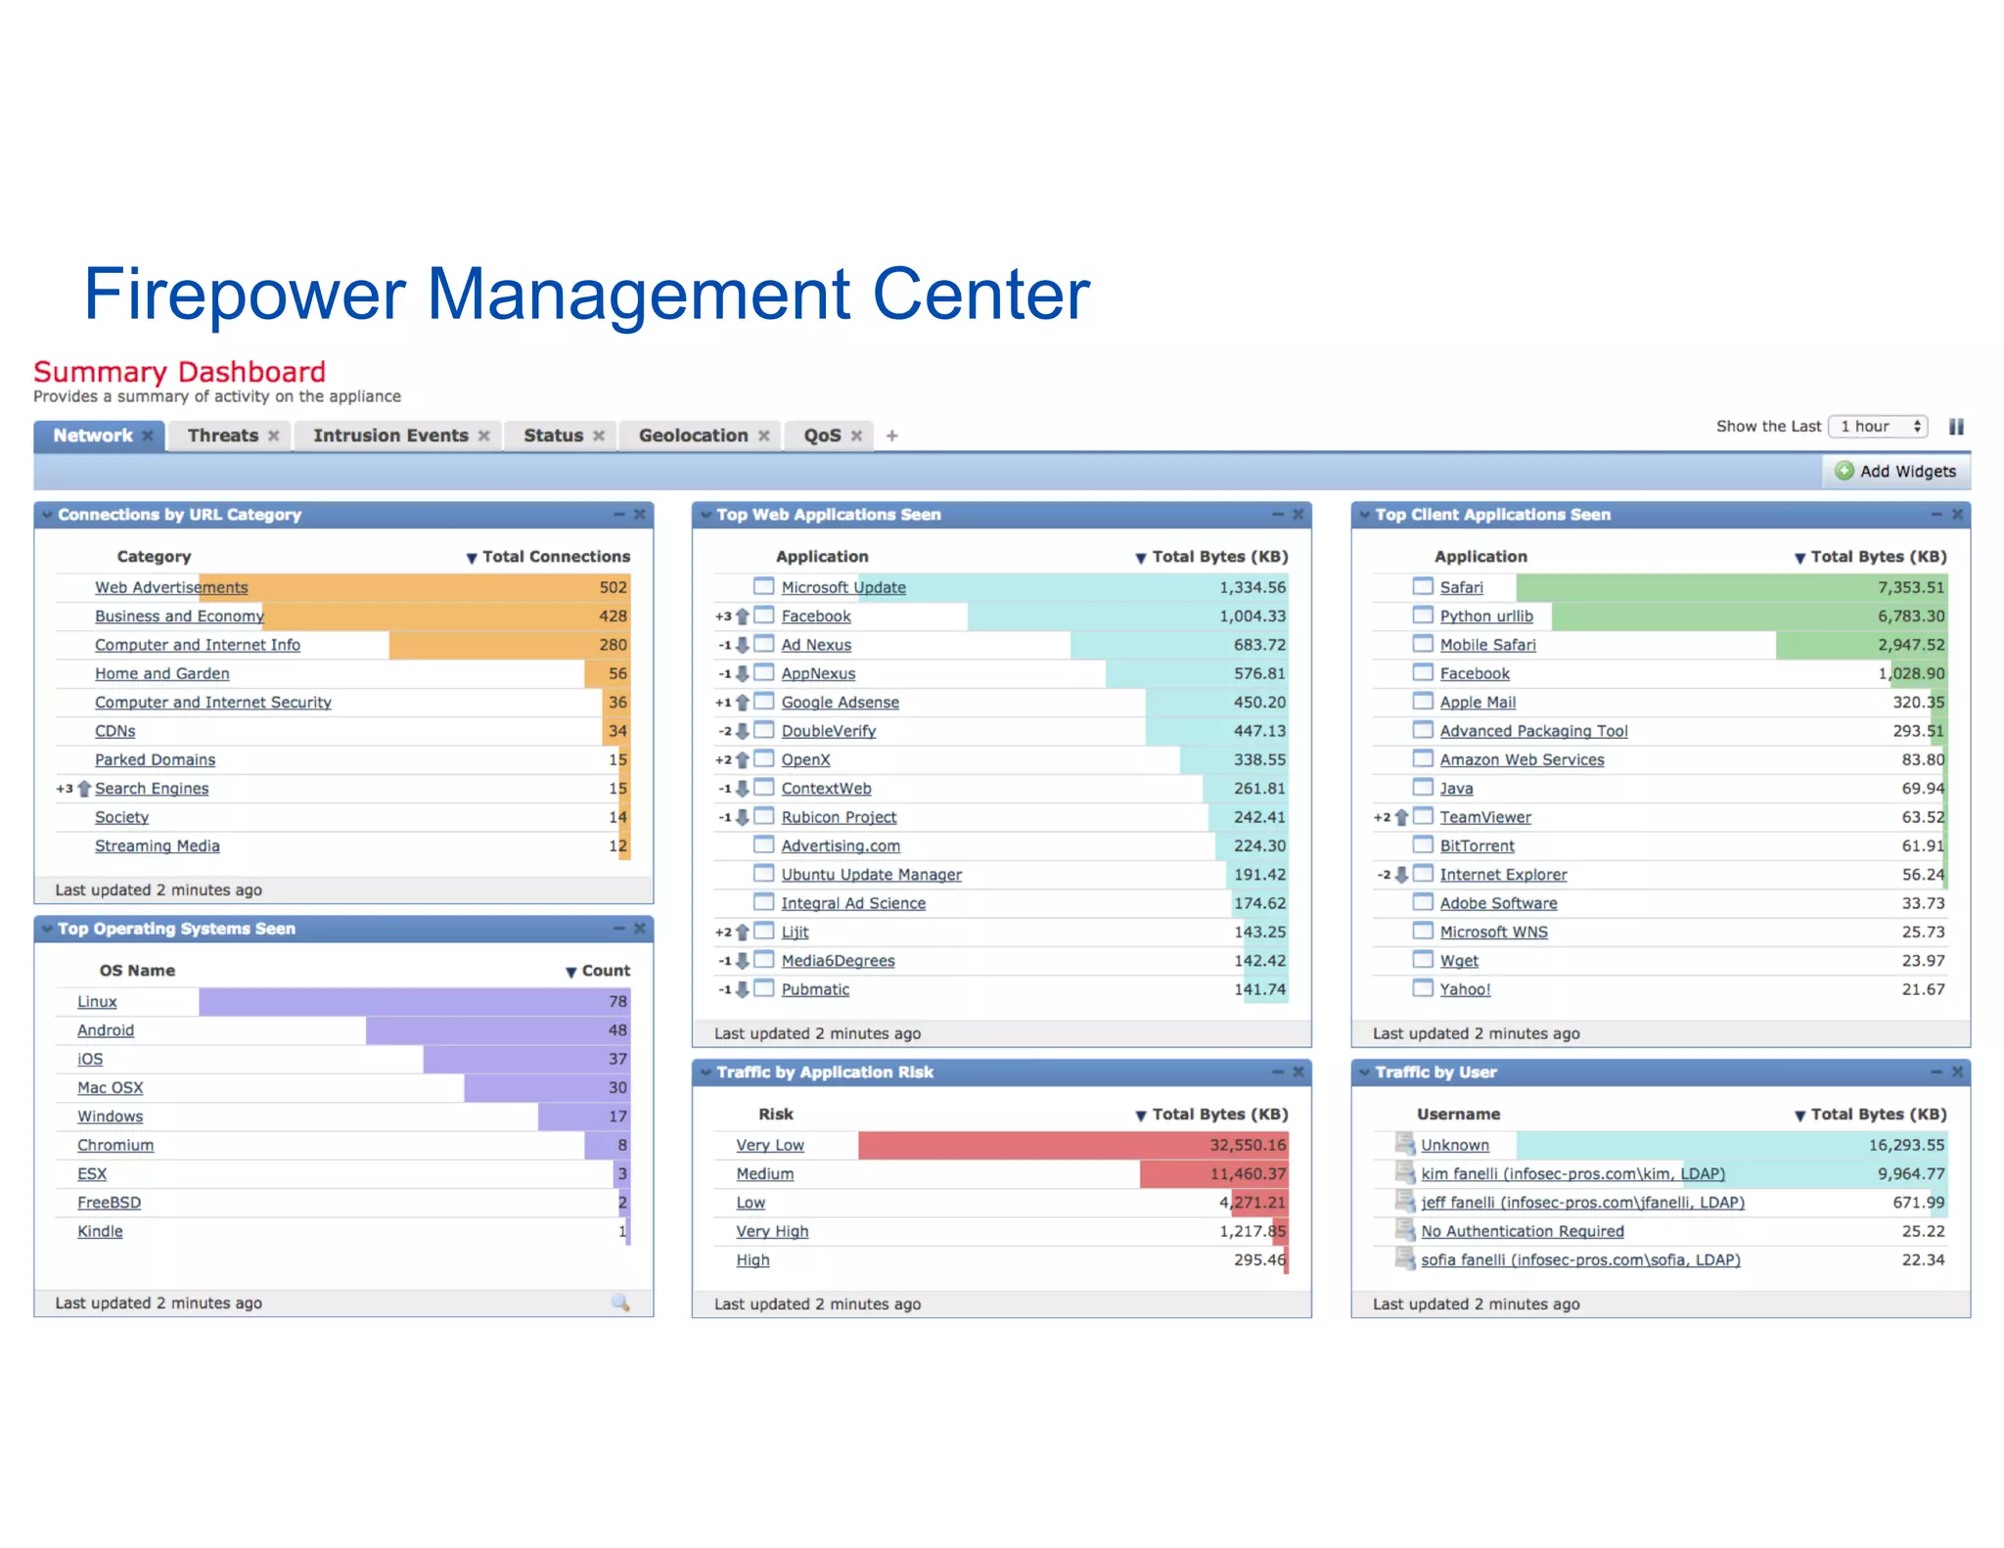
Task: Minimize the Traffic by Application Risk widget
Action: pyautogui.click(x=1278, y=1071)
